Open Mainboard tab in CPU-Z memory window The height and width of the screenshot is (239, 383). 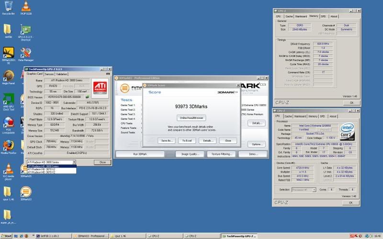tap(301, 16)
